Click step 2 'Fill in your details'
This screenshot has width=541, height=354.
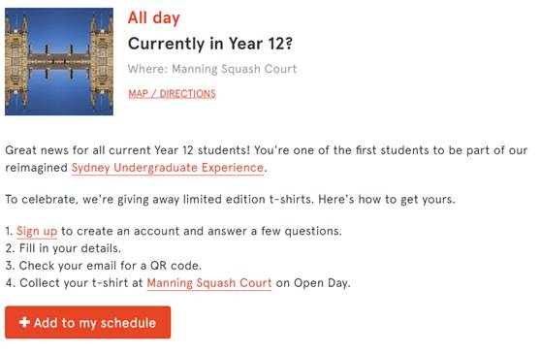click(63, 248)
